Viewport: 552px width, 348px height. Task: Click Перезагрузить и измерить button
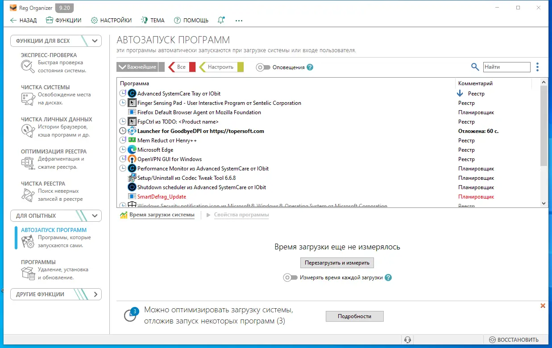[x=337, y=263]
